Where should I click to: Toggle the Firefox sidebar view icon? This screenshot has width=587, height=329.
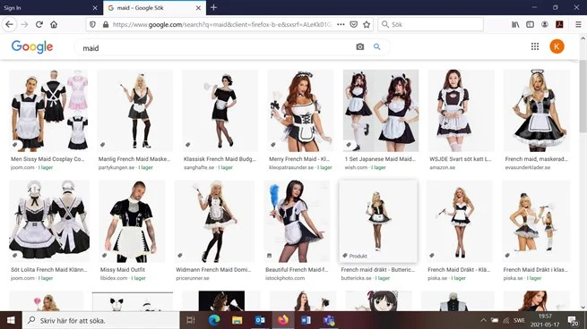[x=531, y=25]
